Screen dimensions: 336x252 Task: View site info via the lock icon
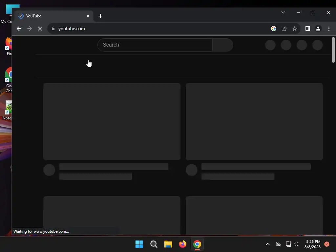pos(53,29)
